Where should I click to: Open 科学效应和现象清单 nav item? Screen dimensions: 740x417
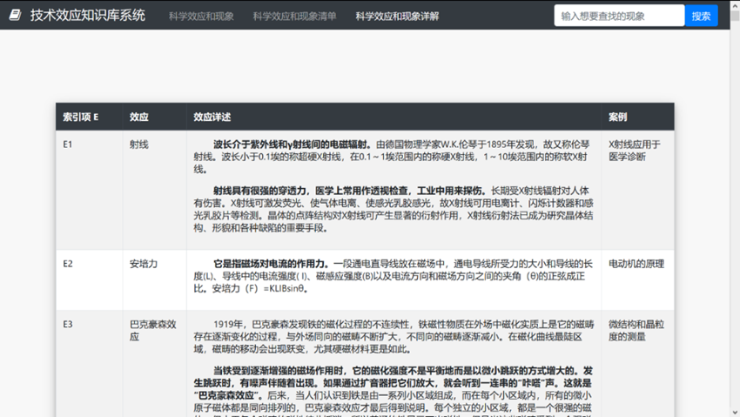point(294,16)
